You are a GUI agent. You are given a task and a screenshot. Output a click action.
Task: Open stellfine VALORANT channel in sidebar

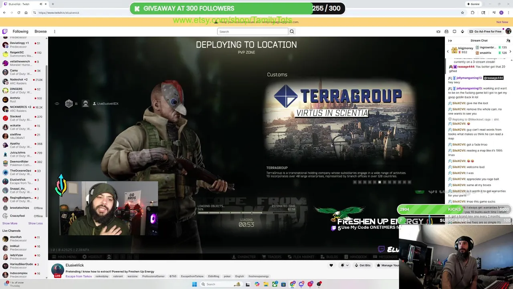pos(23,136)
